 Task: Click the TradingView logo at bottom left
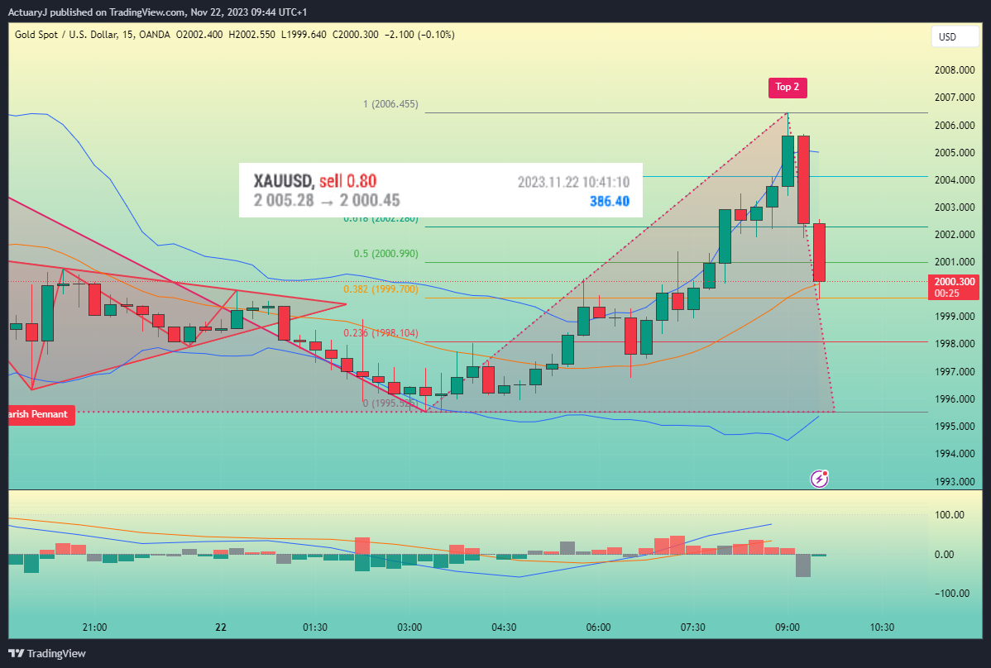[x=47, y=653]
